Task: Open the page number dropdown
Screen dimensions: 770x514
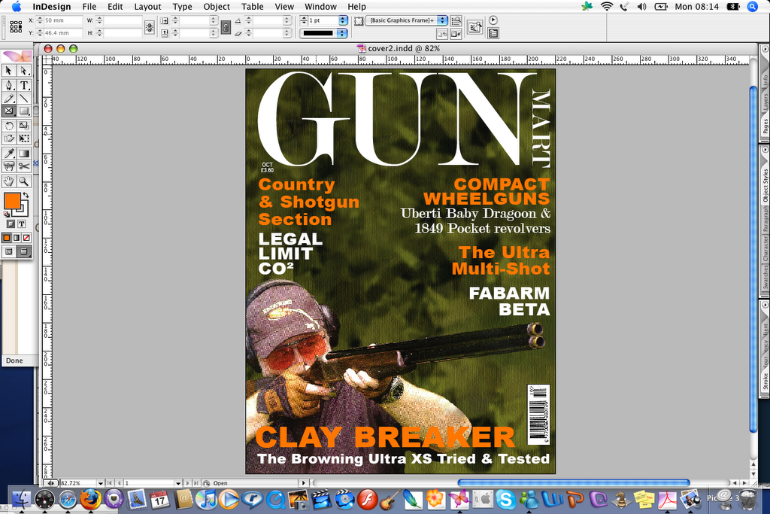Action: click(178, 483)
